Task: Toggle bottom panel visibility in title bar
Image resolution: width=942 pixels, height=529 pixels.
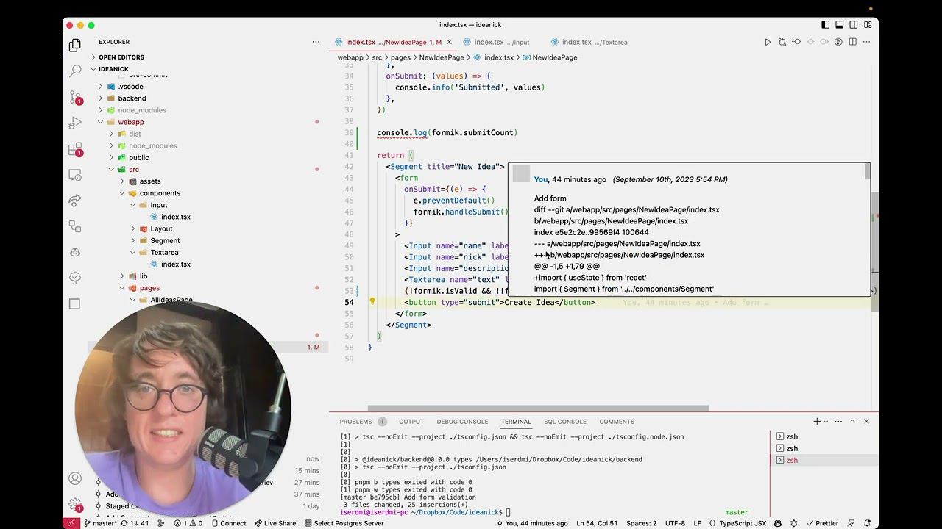Action: point(840,25)
